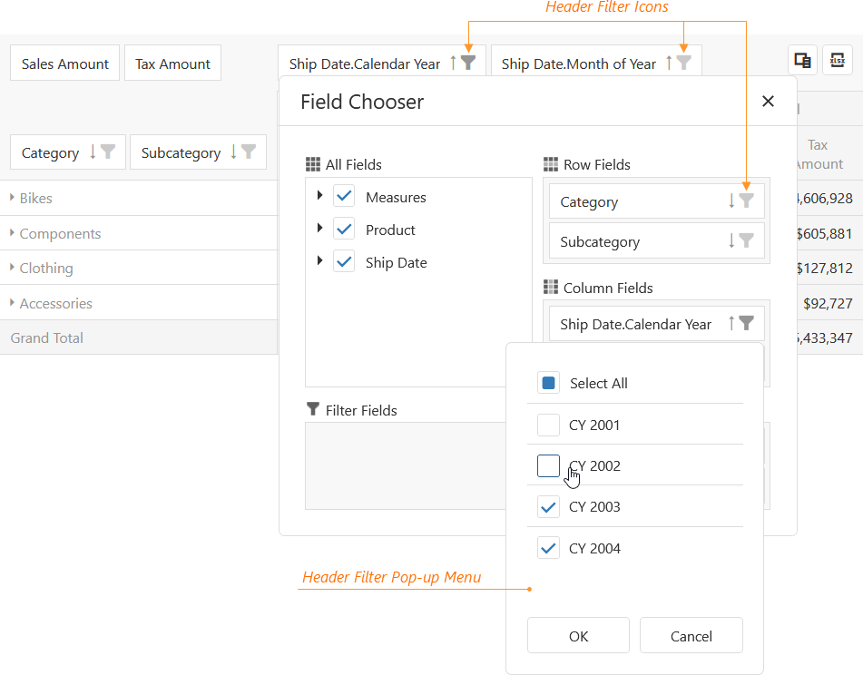Viewport: 863px width, 675px height.
Task: Uncheck the Measures checkbox in All Fields
Action: [343, 197]
